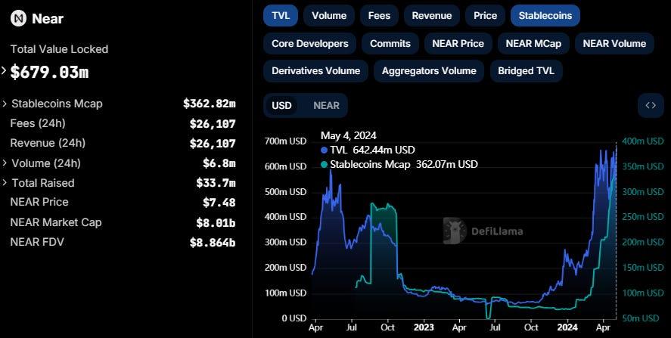Click the 2024 x-axis label

point(567,327)
